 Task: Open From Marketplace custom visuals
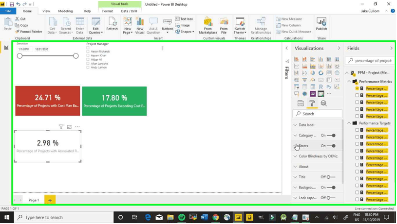pos(208,25)
